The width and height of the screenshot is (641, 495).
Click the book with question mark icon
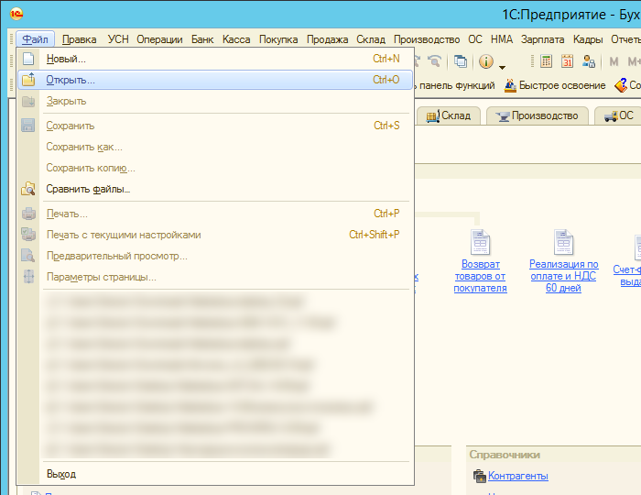tap(621, 85)
